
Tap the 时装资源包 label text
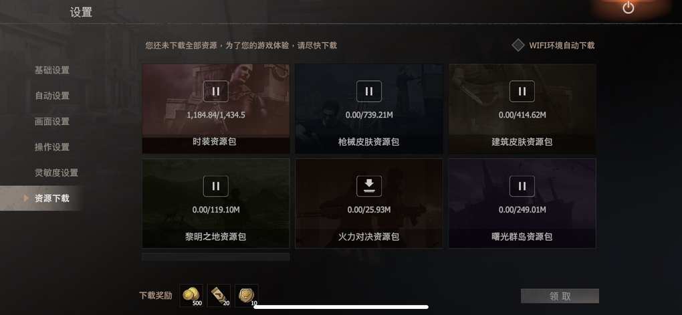pyautogui.click(x=215, y=141)
